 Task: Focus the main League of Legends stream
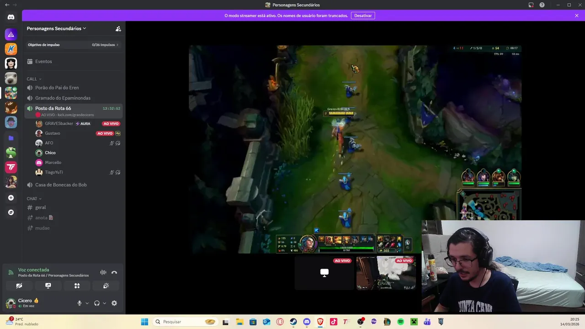(x=355, y=149)
